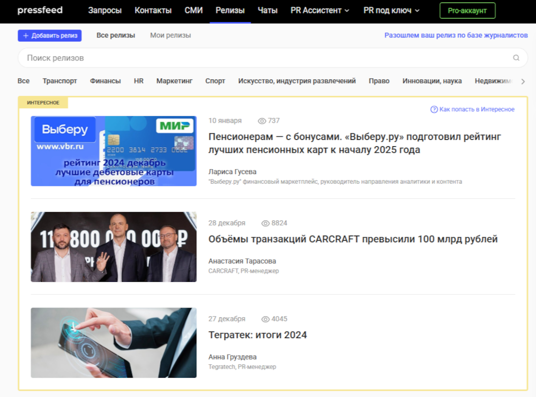Select the Право category filter
Screen dimensions: 536x397
coord(379,81)
